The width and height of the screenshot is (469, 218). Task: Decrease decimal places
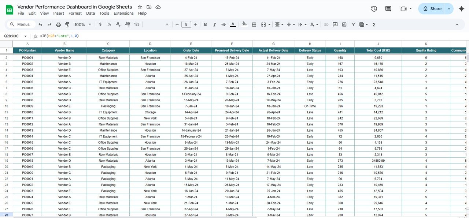pyautogui.click(x=118, y=25)
